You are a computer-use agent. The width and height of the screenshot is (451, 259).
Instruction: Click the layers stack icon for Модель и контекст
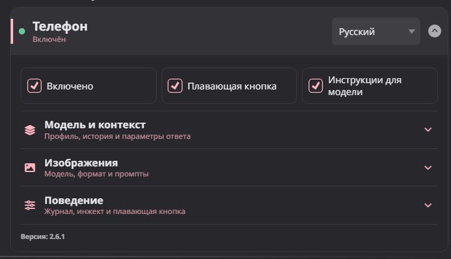pyautogui.click(x=30, y=130)
